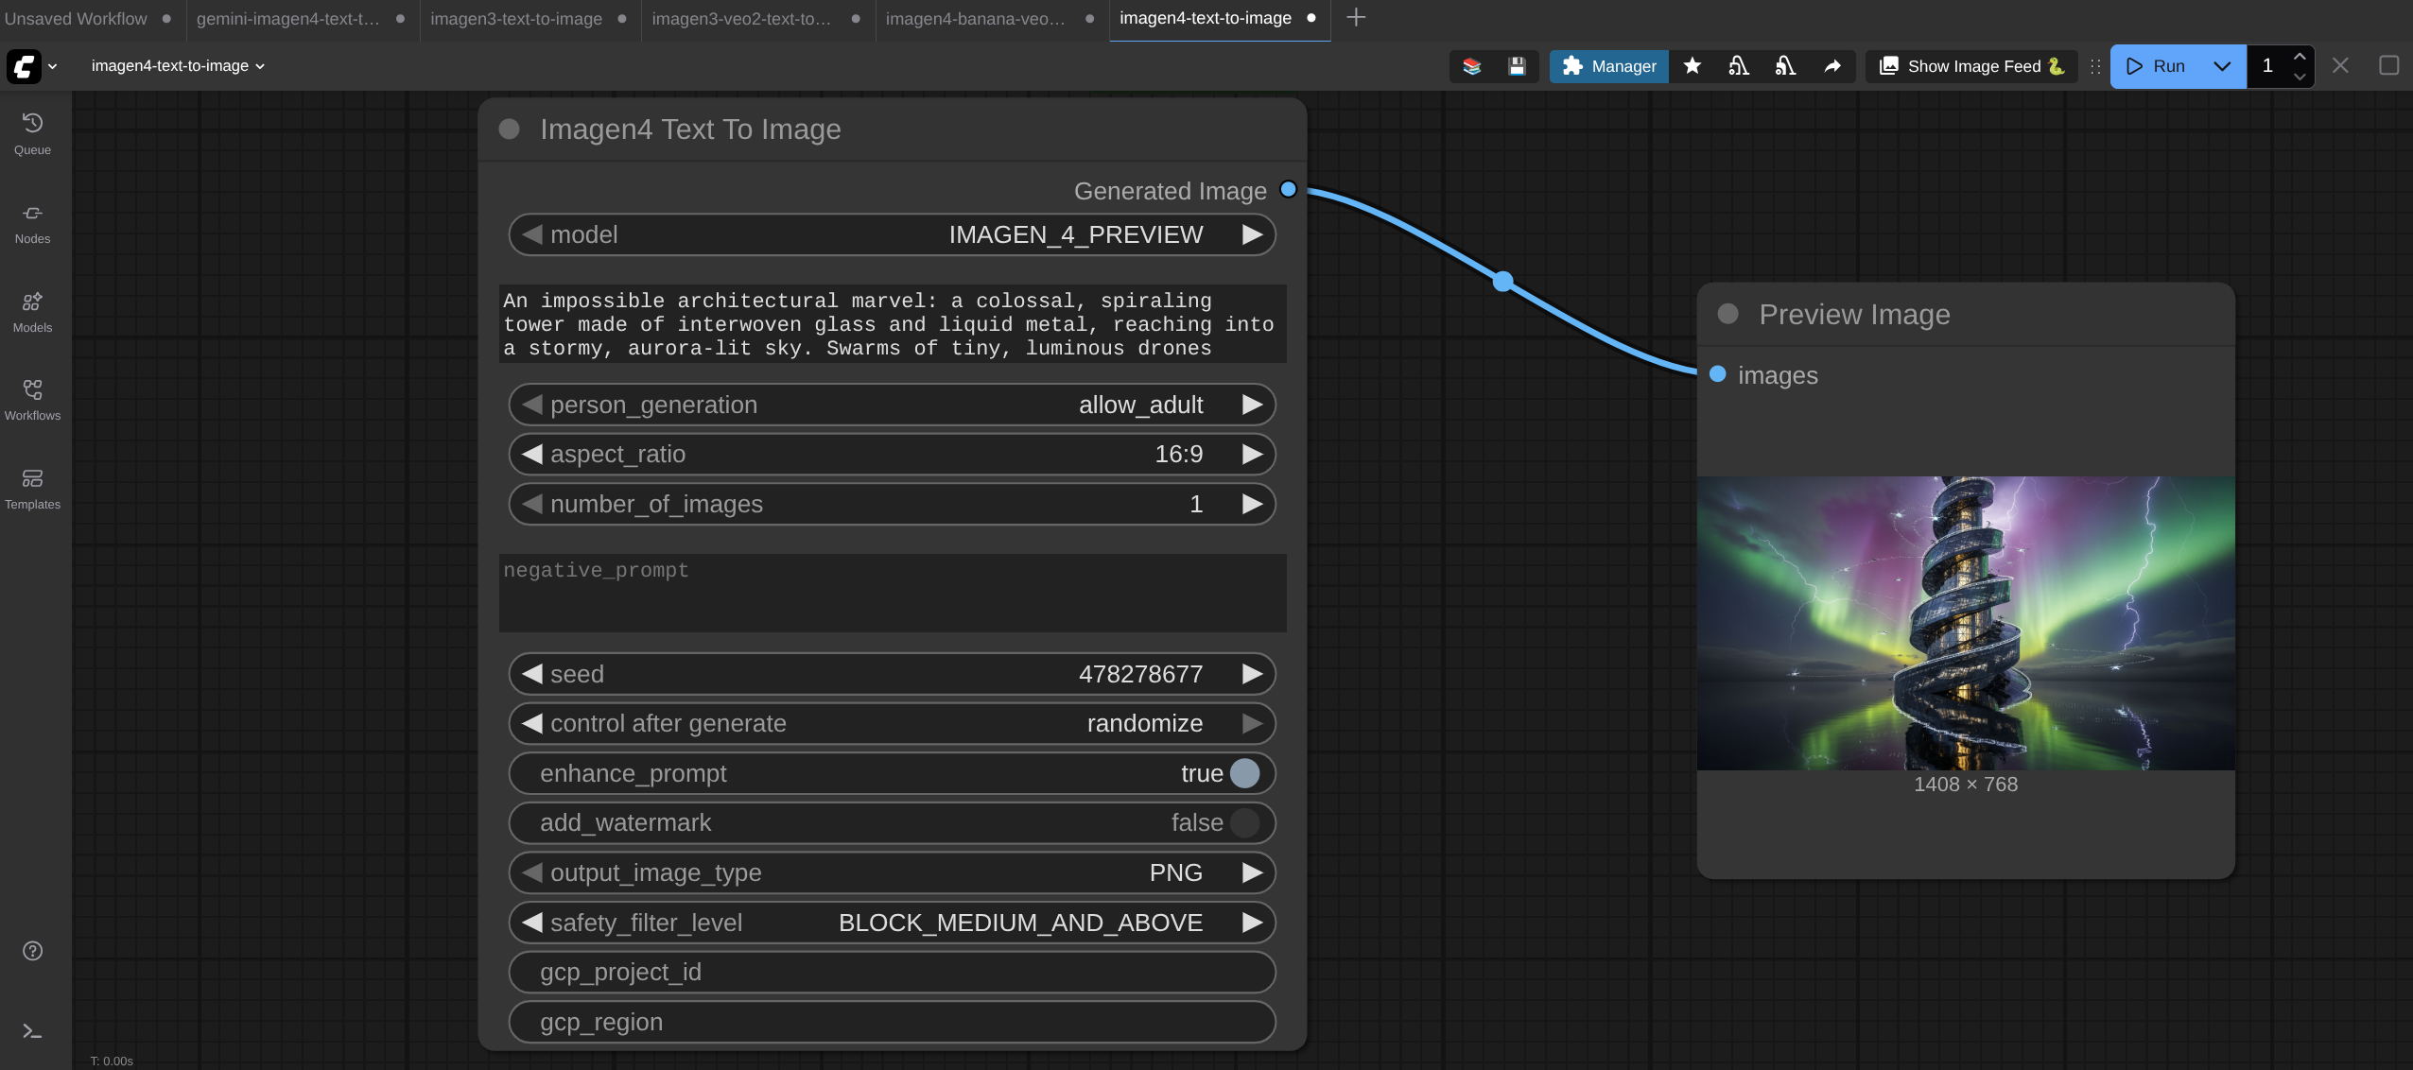Click previous arrow on control after generate
Image resolution: width=2413 pixels, height=1070 pixels.
coord(532,723)
